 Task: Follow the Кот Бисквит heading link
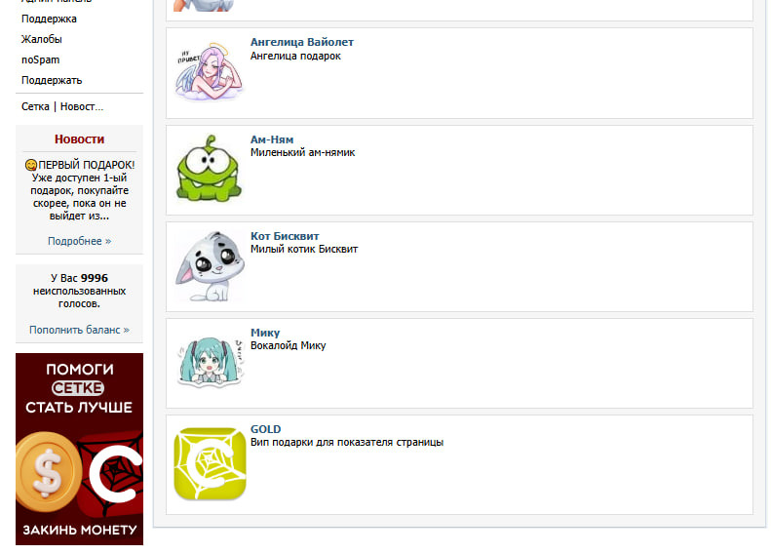pos(285,236)
